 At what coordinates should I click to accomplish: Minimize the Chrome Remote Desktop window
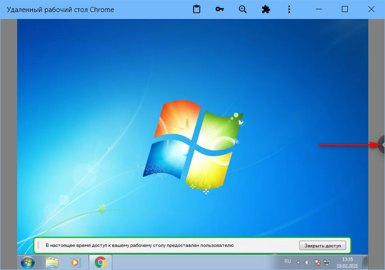tap(318, 9)
